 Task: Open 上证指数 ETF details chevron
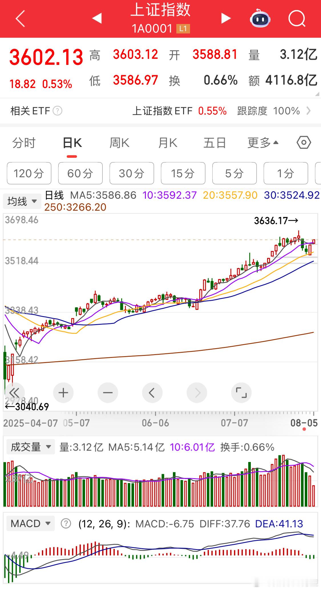[308, 111]
